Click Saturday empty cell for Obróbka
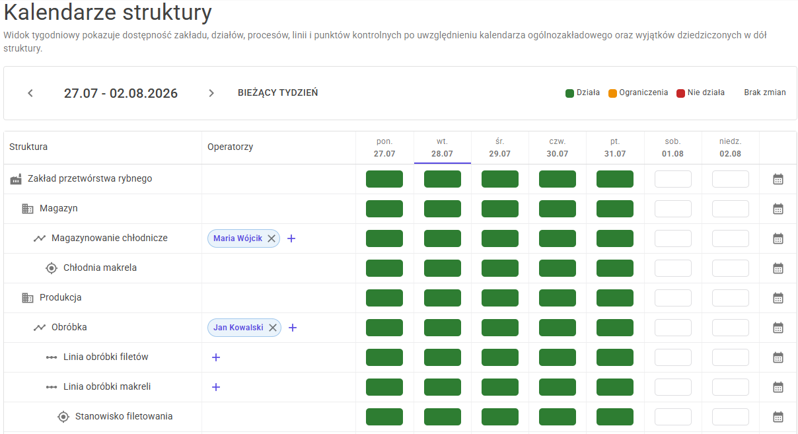The height and width of the screenshot is (434, 798). click(x=673, y=328)
